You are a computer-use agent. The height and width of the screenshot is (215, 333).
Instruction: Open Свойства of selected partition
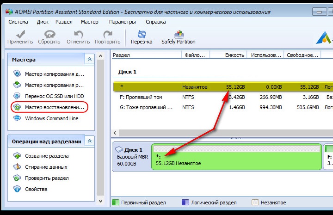tap(36, 189)
